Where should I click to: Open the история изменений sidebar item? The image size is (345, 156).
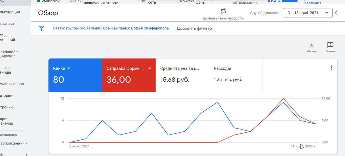click(x=7, y=121)
